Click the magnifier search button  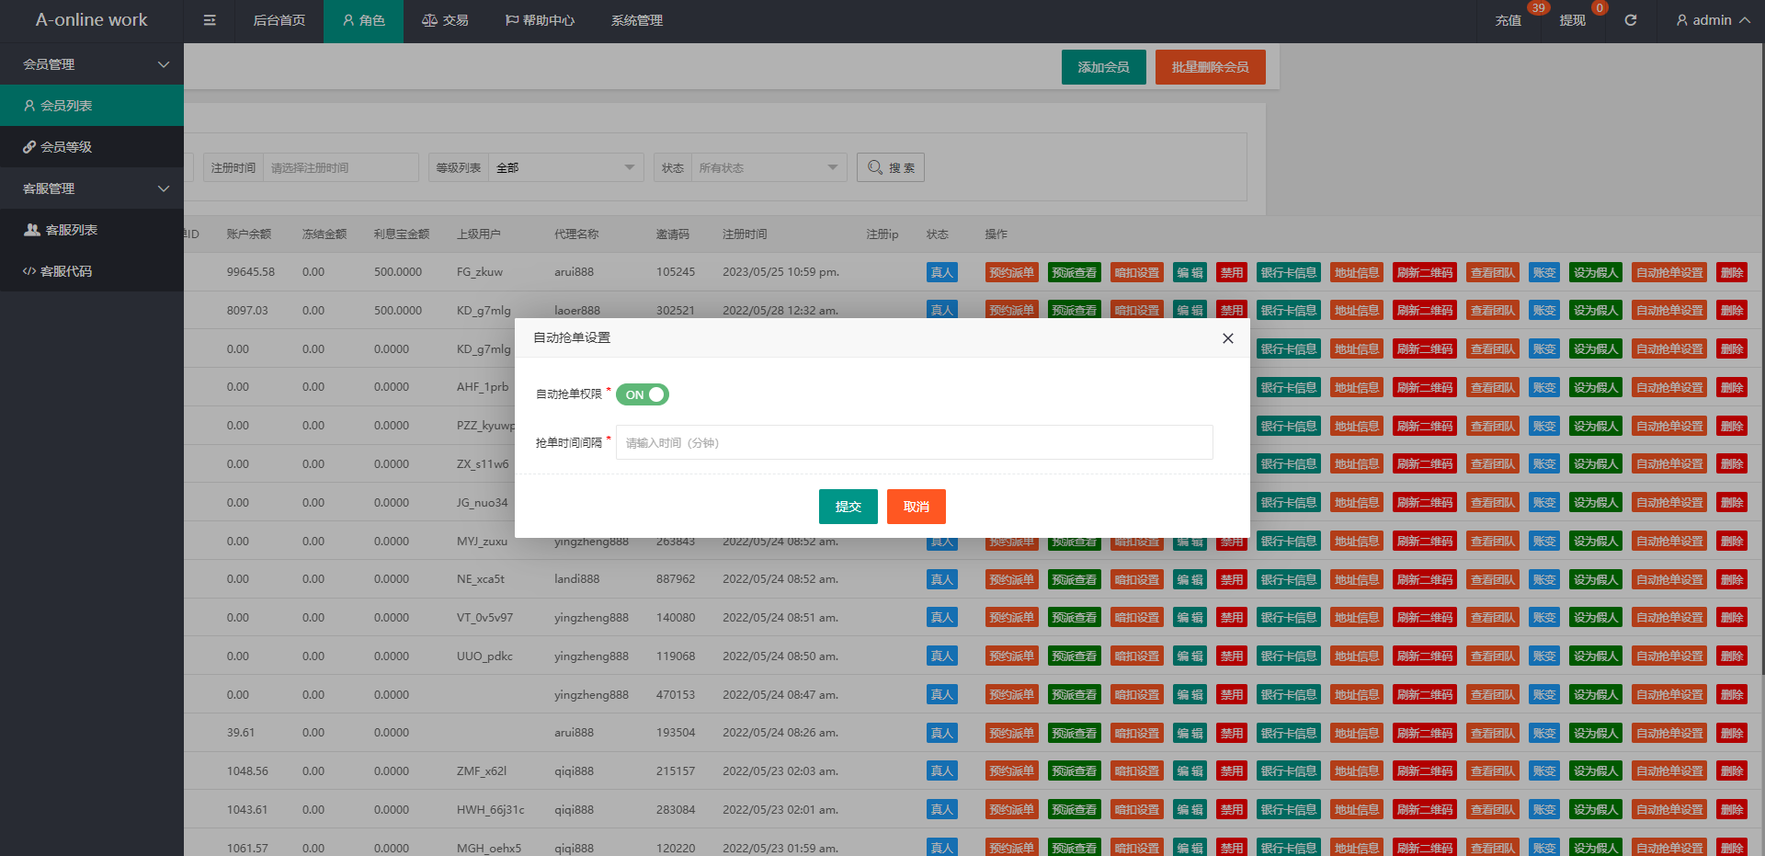coord(890,167)
